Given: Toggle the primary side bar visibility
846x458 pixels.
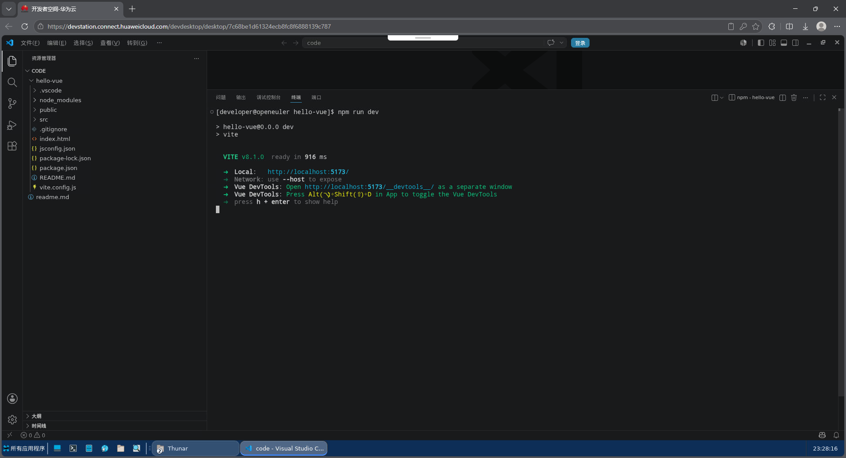Looking at the screenshot, I should 761,43.
